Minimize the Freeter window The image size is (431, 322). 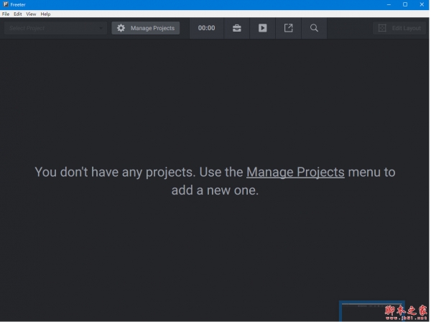[388, 4]
